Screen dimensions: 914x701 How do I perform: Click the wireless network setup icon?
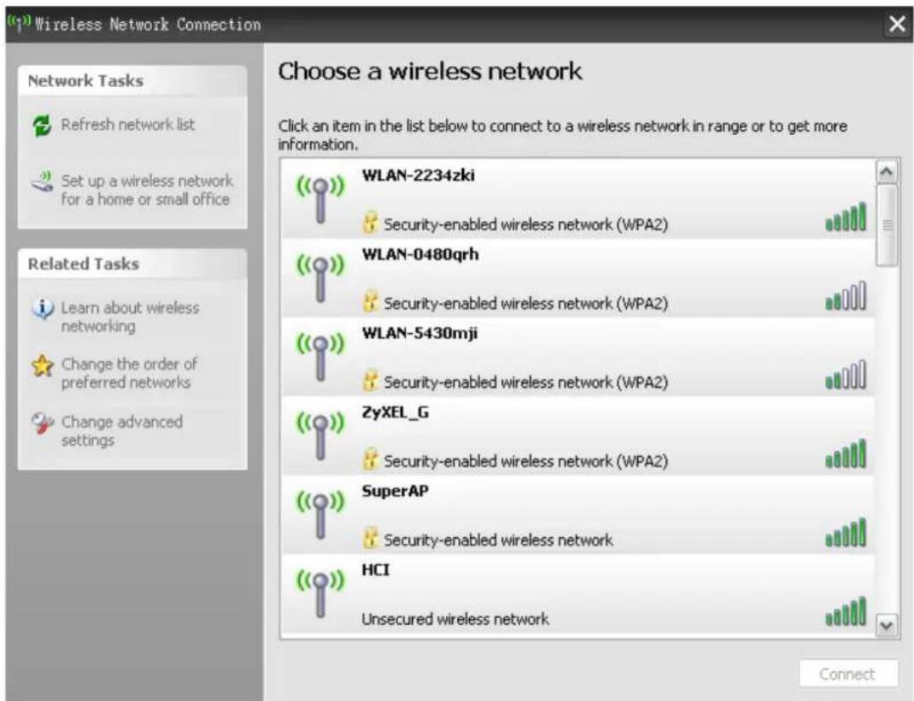point(42,181)
